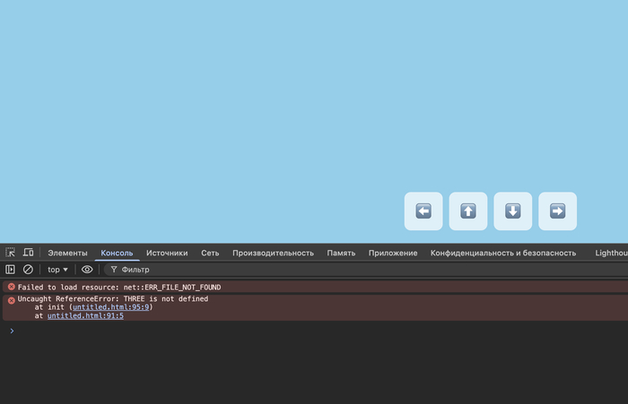Follow the untitled.html:91:5 stack trace link
This screenshot has width=628, height=404.
(x=85, y=316)
